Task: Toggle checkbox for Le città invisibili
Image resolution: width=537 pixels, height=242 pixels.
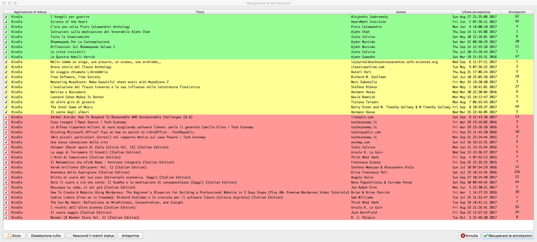Action: click(x=6, y=52)
